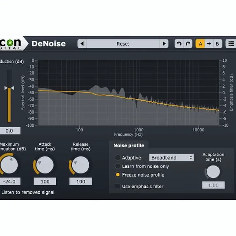The width and height of the screenshot is (236, 236).
Task: Open the Reset preset selector
Action: coord(123,44)
